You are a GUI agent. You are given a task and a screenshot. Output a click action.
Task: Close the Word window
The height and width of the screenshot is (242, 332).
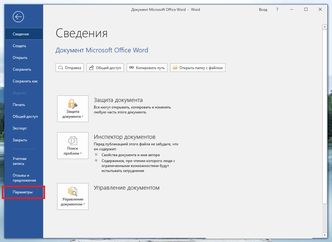[x=320, y=10]
